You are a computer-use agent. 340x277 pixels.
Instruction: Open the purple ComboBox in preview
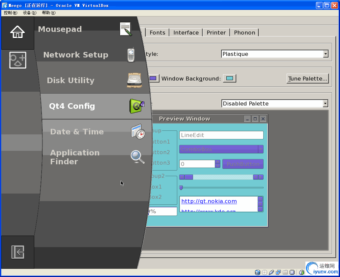221,149
